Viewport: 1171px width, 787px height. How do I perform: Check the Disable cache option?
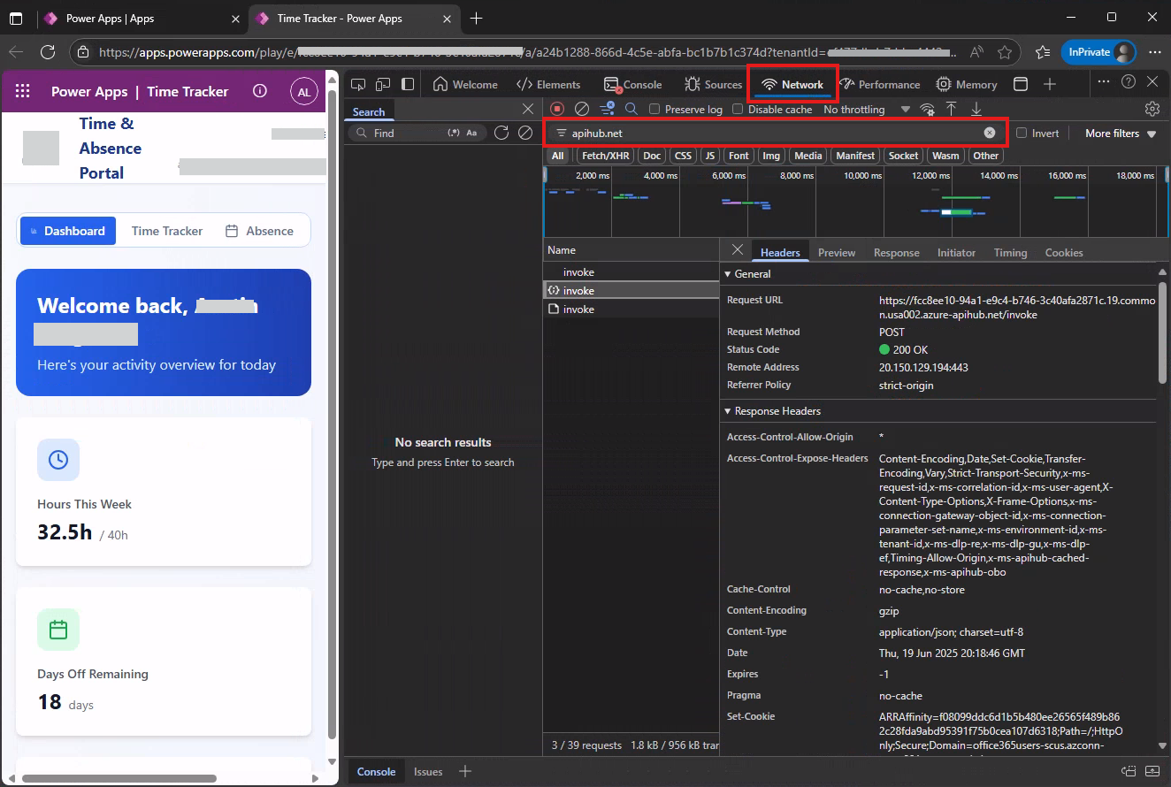coord(737,109)
